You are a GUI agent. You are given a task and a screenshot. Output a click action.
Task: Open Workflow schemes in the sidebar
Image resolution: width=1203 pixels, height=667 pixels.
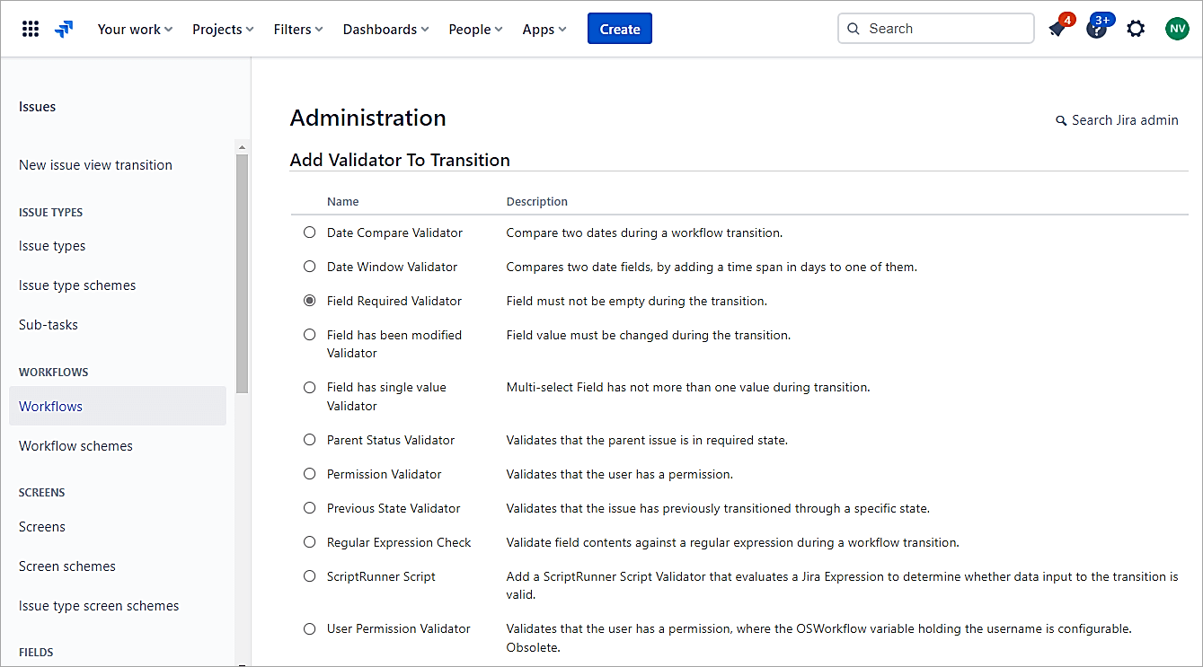point(75,446)
